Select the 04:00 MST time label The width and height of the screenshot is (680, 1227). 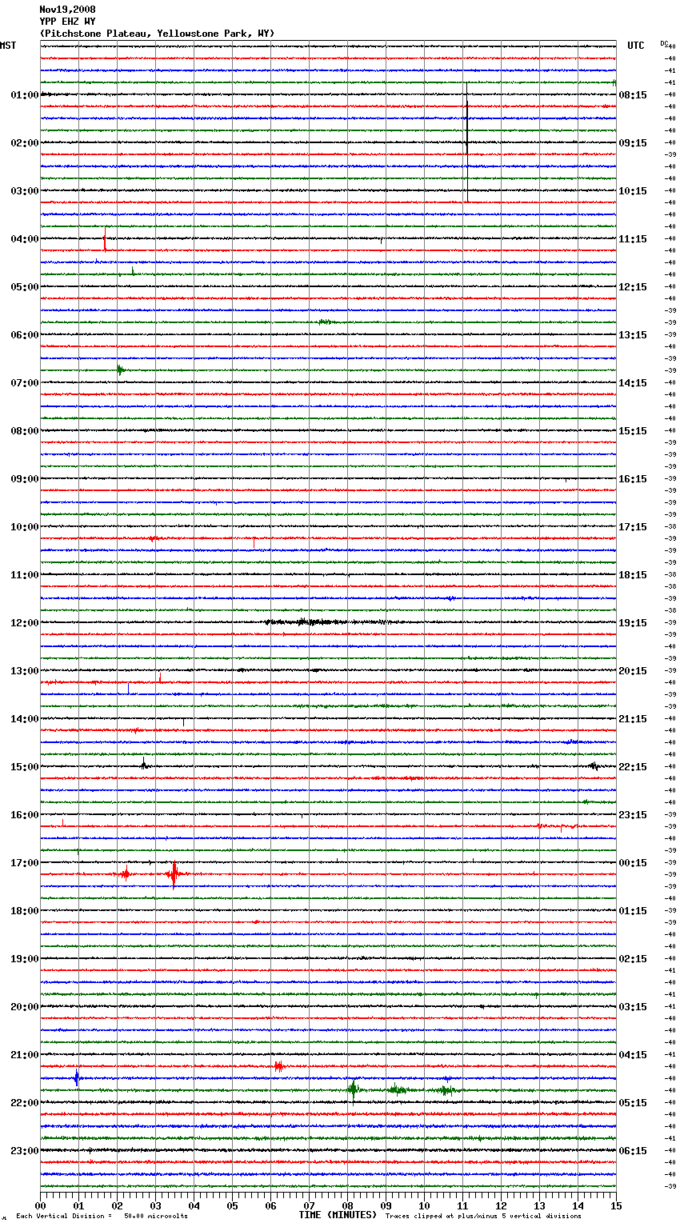(x=25, y=239)
